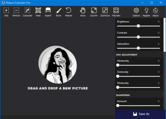166x119 pixels.
Task: Open the Register dialog
Action: (x=146, y=11)
